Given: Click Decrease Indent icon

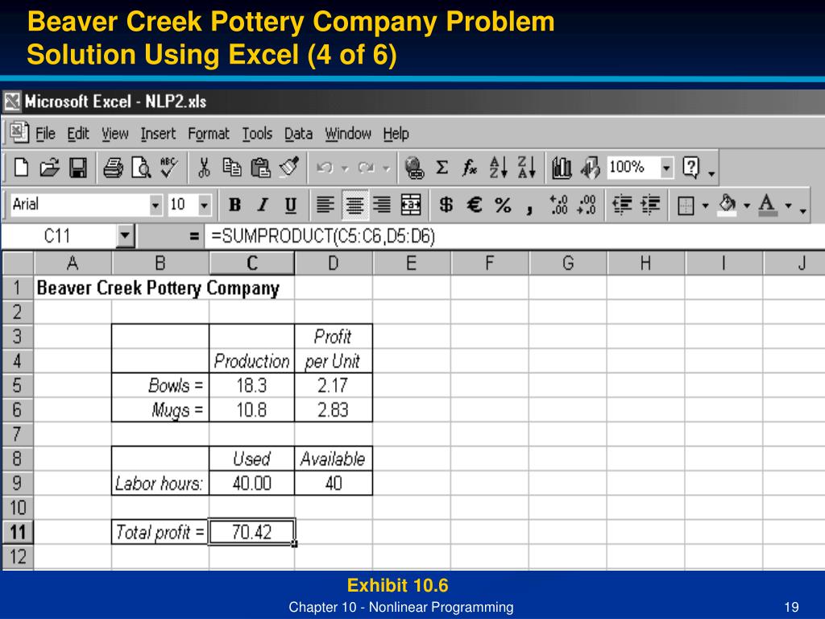Looking at the screenshot, I should (x=623, y=205).
